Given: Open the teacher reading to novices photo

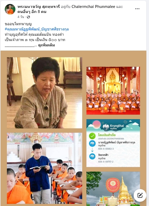Looking at the screenshot, I should (x=45, y=168).
